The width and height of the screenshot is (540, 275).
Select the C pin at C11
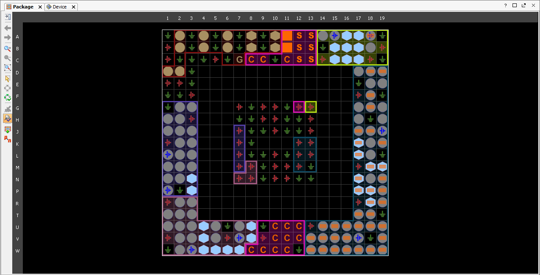(287, 60)
